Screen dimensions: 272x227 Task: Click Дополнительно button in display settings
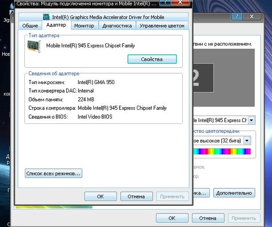pos(234,193)
